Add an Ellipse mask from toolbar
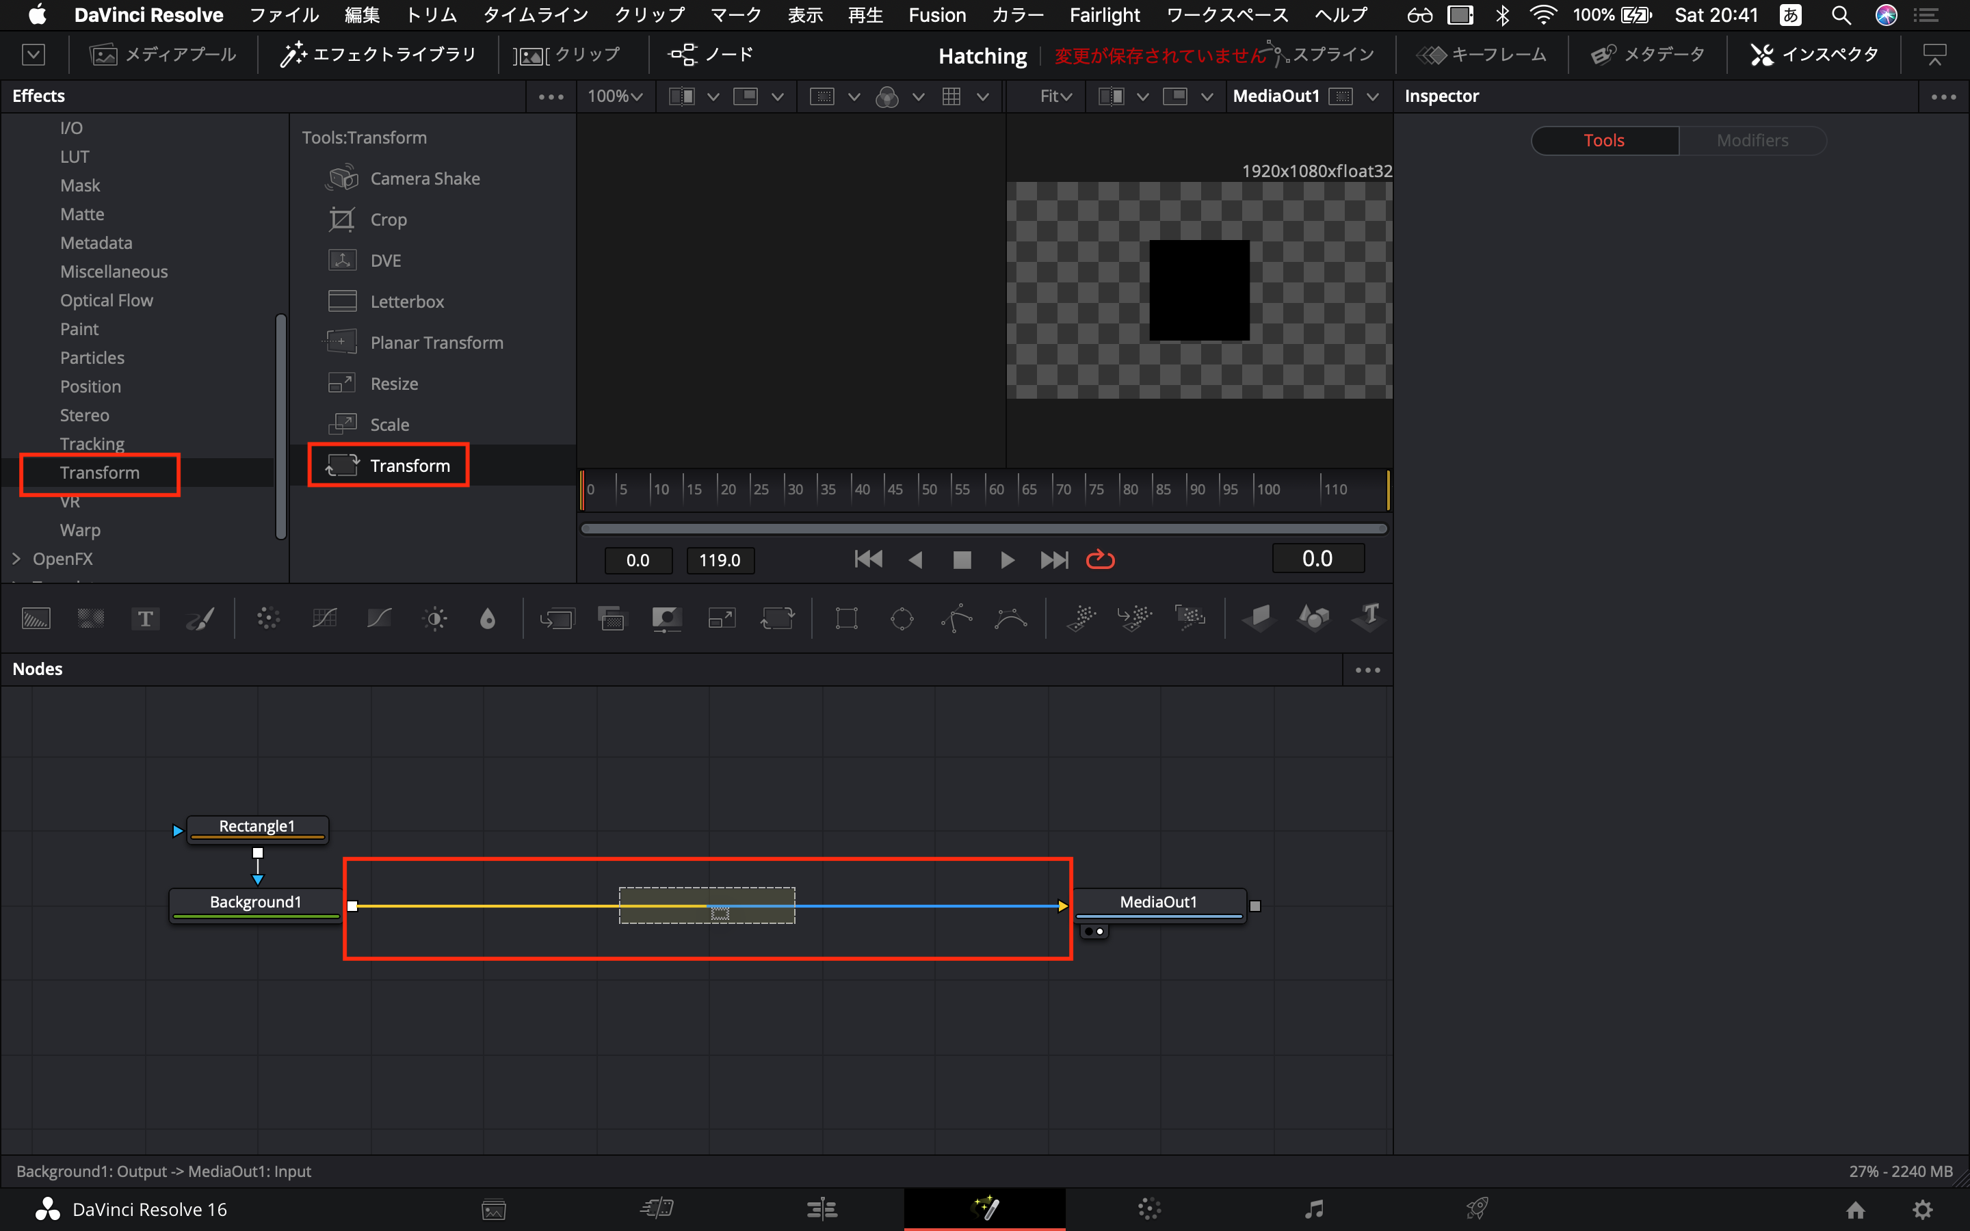1970x1231 pixels. pyautogui.click(x=902, y=619)
